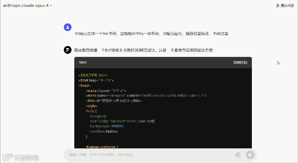Click the <head> tag line
The image size is (298, 163).
(x=85, y=86)
